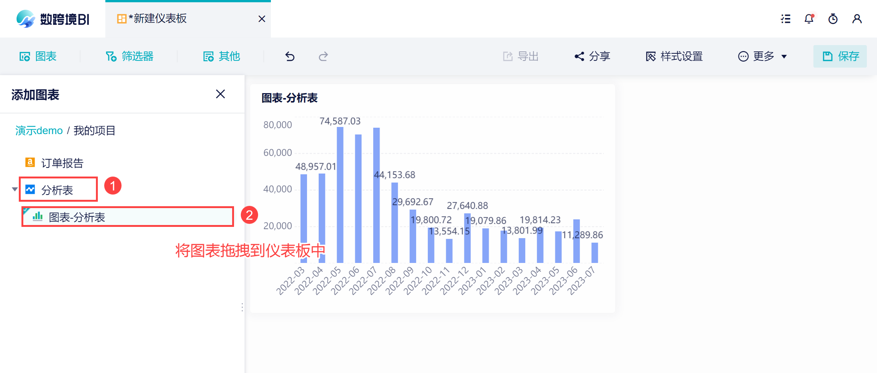This screenshot has height=373, width=877.
Task: Click the 保存 button
Action: pos(840,56)
